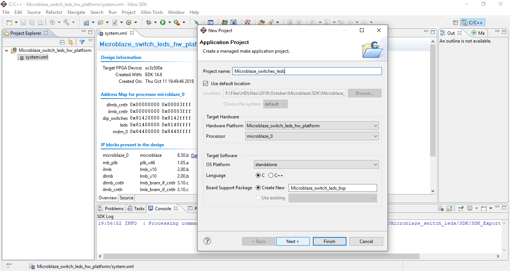This screenshot has width=510, height=271.
Task: Click the New C++ Class toolbar icon
Action: (129, 22)
